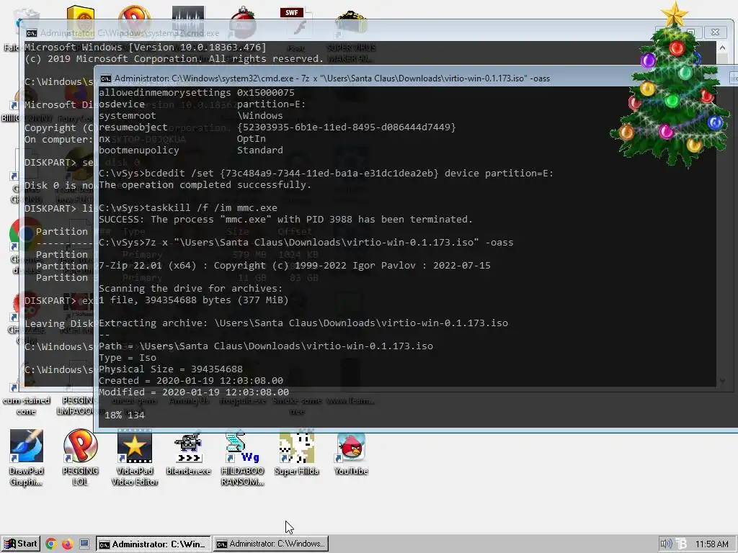Close the background cmd window

coord(715,32)
